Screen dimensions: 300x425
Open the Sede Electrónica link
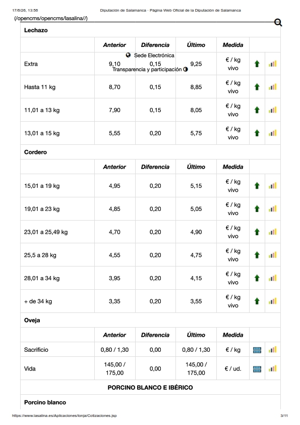pos(154,56)
